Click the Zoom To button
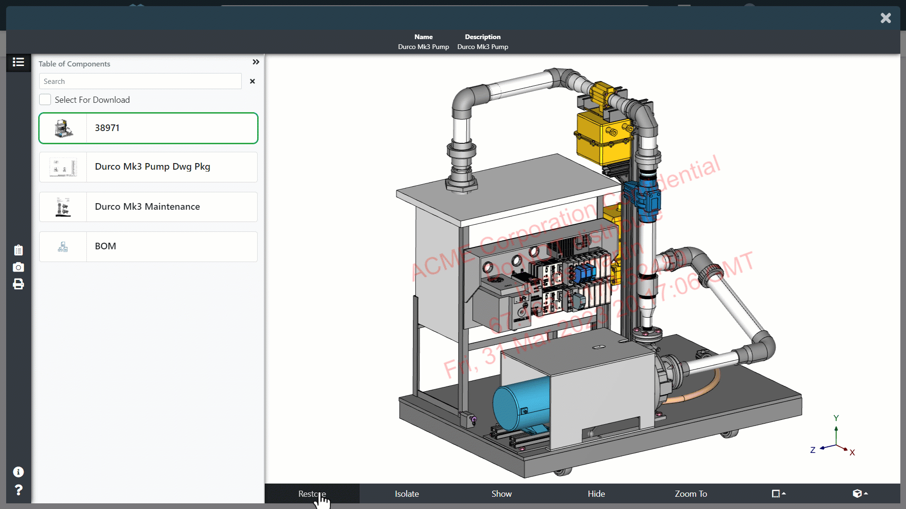 691,493
